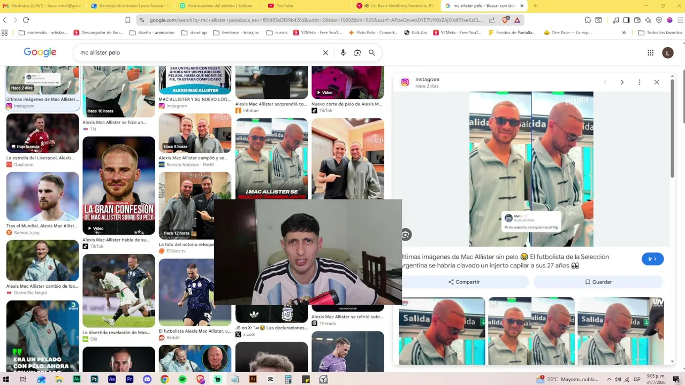Show hidden system tray icons
Image resolution: width=685 pixels, height=385 pixels.
pos(609,379)
